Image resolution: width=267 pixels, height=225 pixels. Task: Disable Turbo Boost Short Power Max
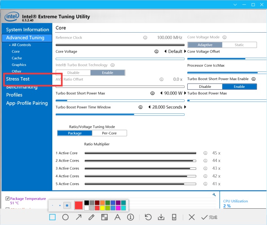pyautogui.click(x=205, y=87)
